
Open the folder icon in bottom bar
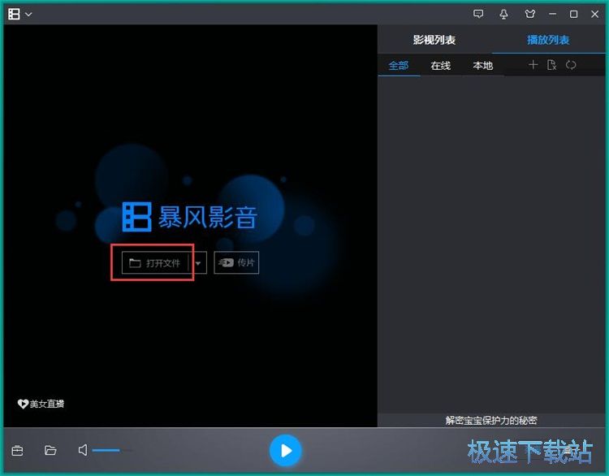point(50,450)
